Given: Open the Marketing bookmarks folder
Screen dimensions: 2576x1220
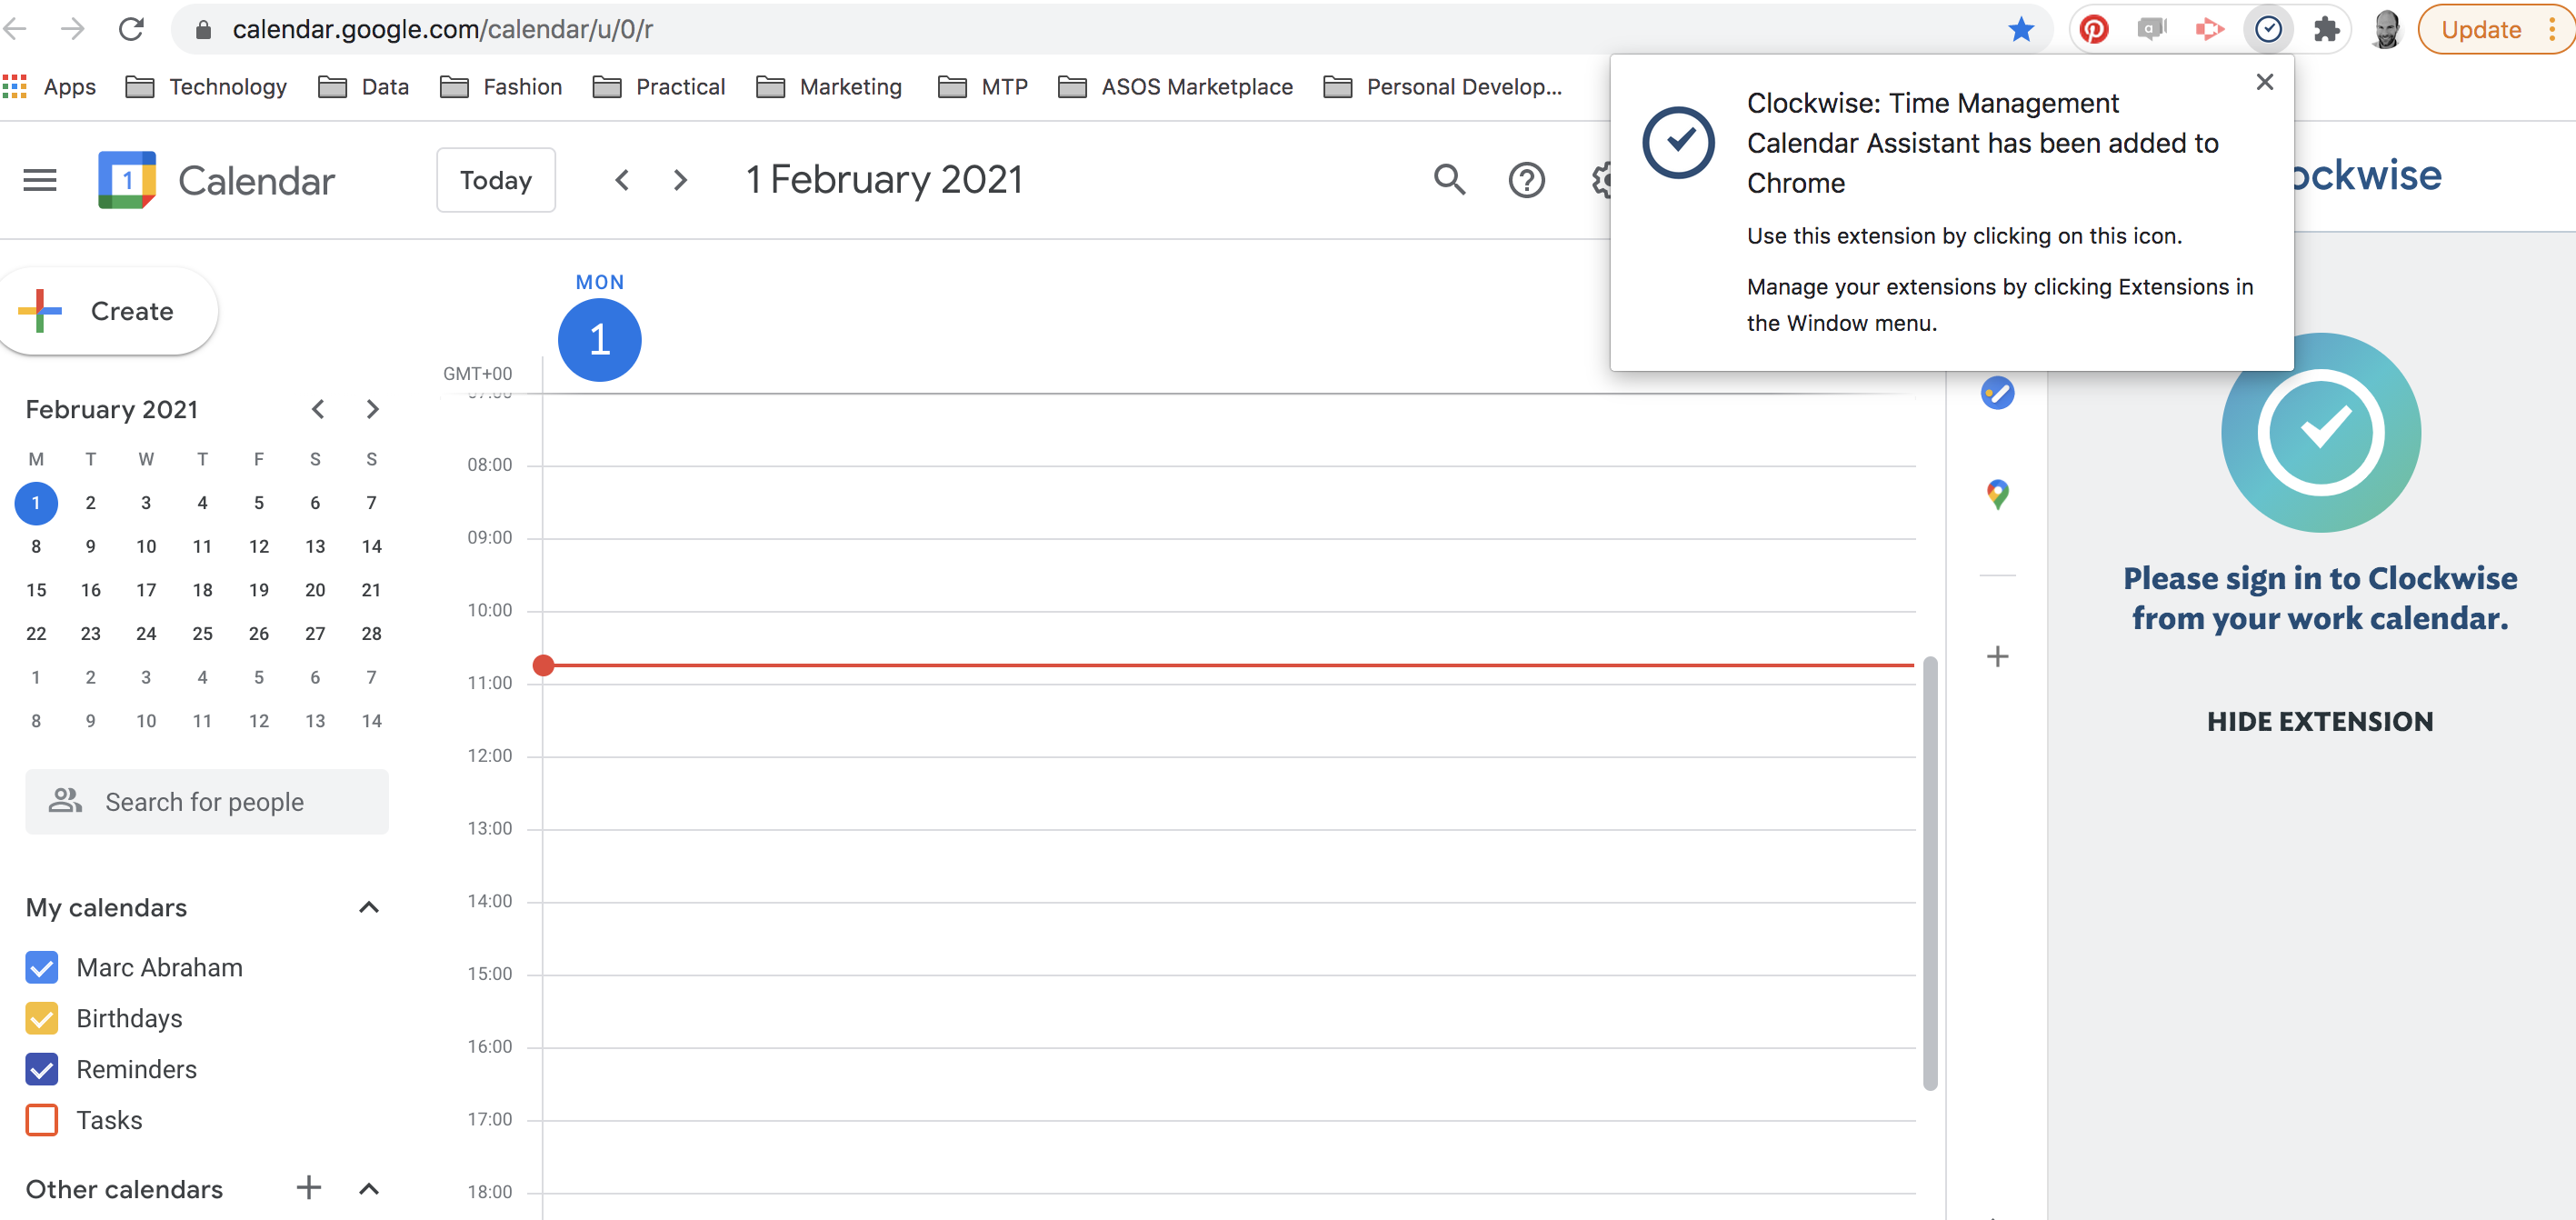Looking at the screenshot, I should 830,87.
